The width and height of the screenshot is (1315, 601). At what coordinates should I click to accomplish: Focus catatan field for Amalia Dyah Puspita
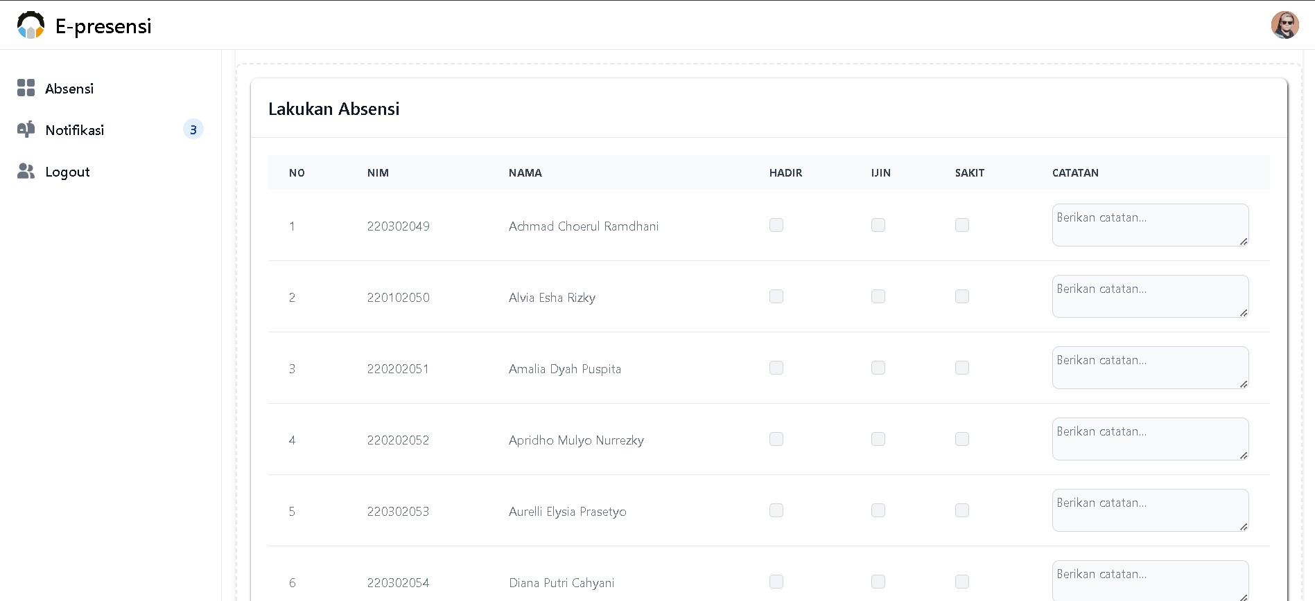(x=1151, y=368)
